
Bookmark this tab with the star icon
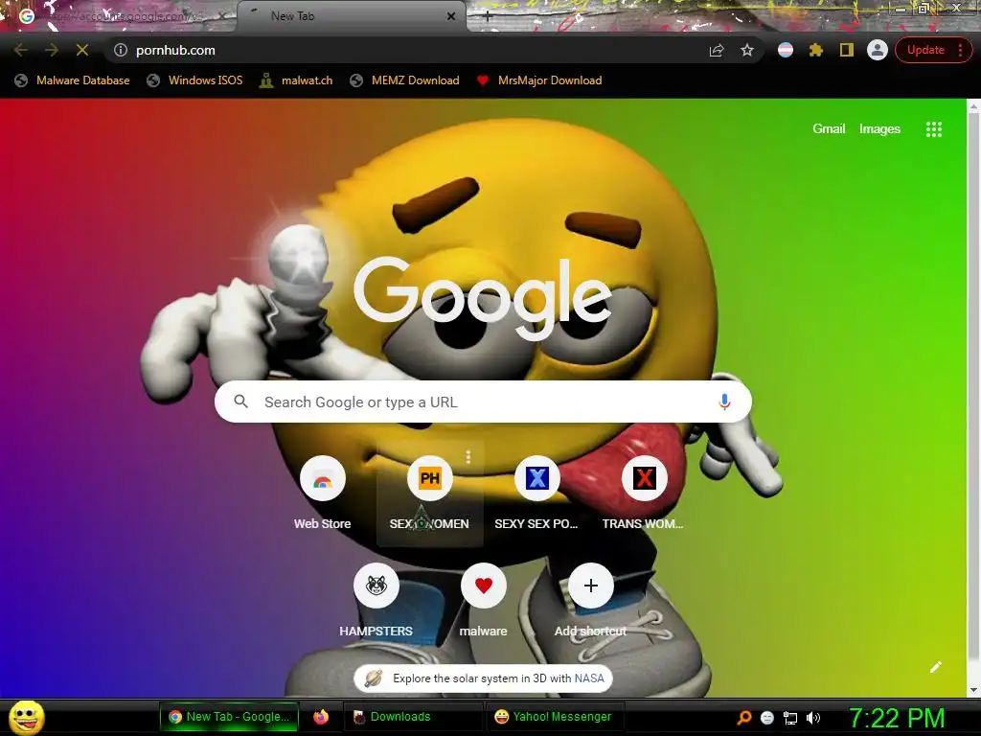(x=747, y=50)
